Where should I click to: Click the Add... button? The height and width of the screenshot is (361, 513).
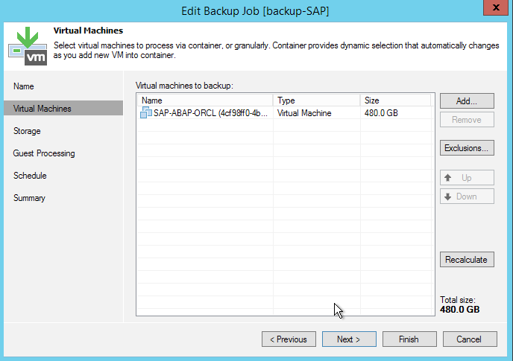click(x=467, y=101)
